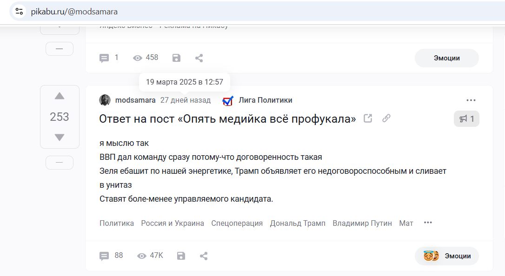Collapse the upper post with minus button
Image resolution: width=505 pixels, height=276 pixels.
(x=60, y=49)
